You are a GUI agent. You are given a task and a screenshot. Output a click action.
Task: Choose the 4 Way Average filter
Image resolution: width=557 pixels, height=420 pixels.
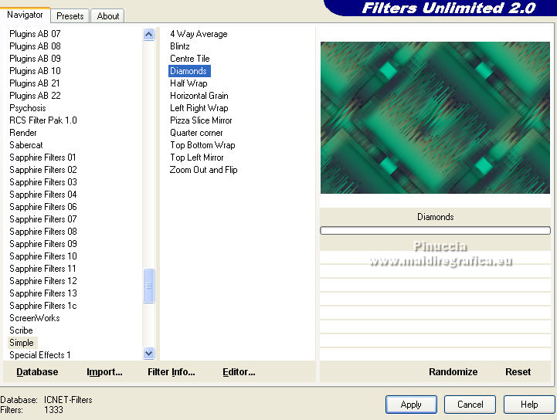tap(199, 34)
